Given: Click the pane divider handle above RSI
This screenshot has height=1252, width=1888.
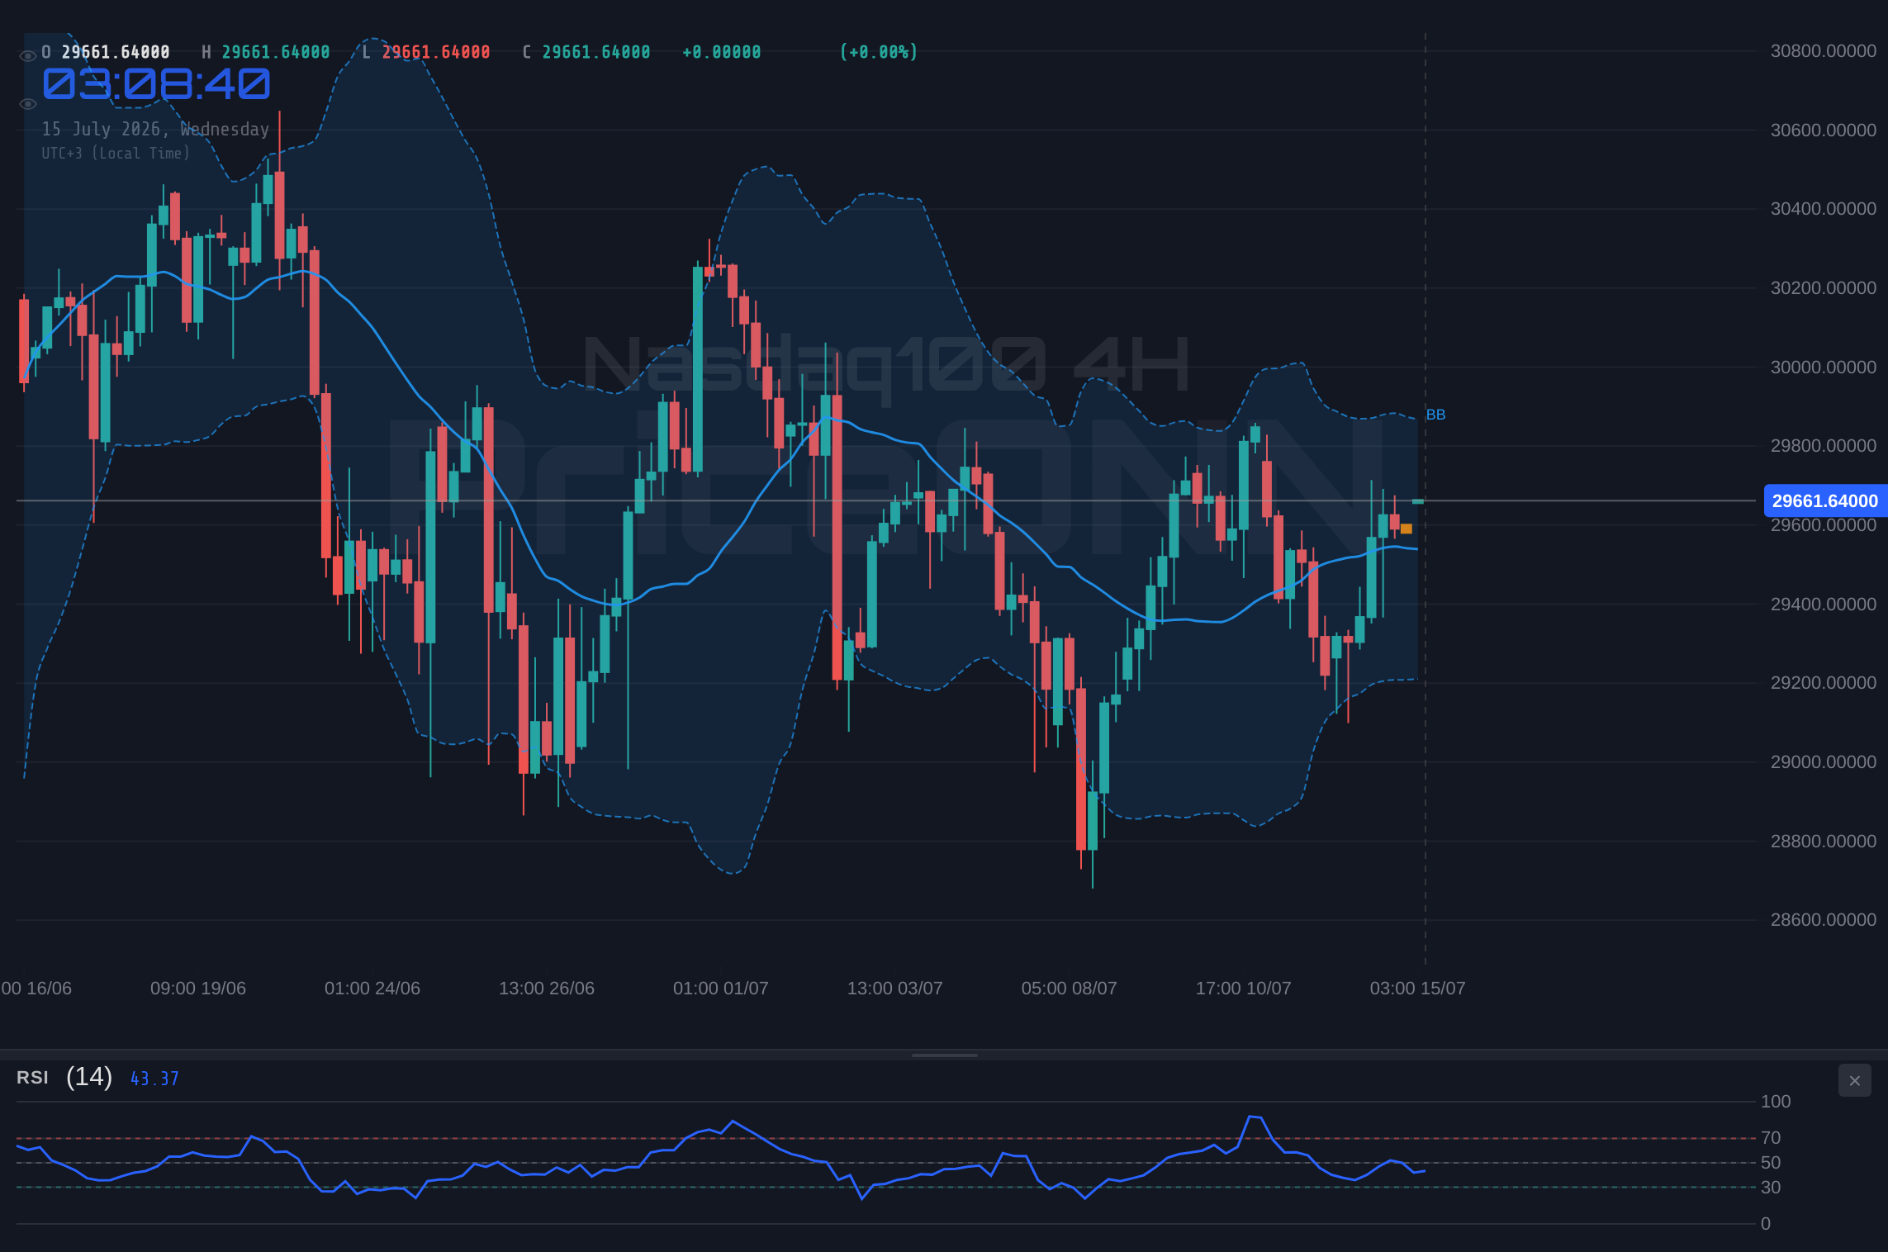Looking at the screenshot, I should coord(944,1055).
